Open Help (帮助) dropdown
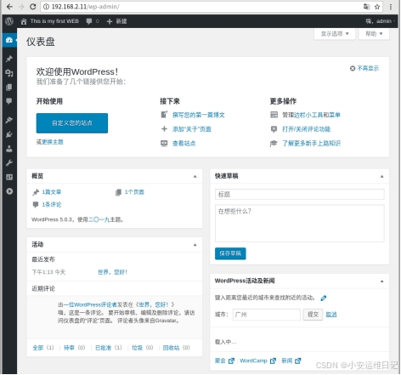The height and width of the screenshot is (375, 401). 374,34
